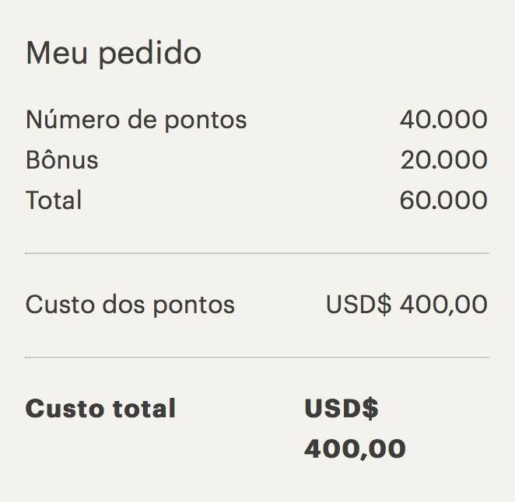Viewport: 515px width, 502px height.
Task: Select the 'Bônus' label
Action: pos(61,160)
